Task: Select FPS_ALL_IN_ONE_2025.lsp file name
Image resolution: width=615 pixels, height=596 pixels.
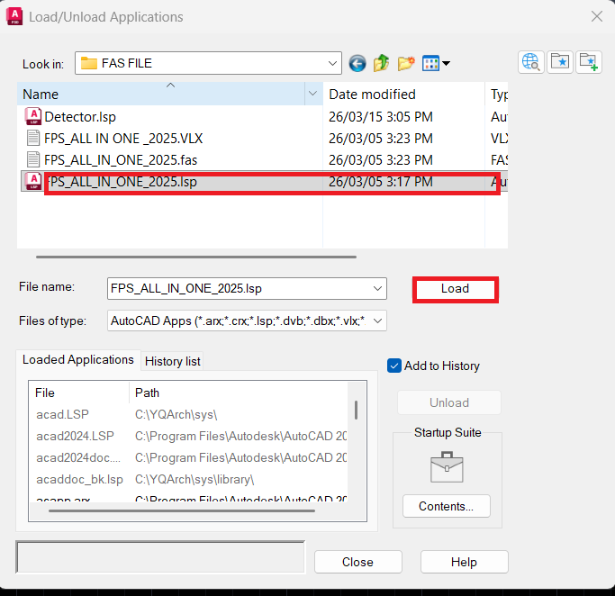Action: point(121,182)
